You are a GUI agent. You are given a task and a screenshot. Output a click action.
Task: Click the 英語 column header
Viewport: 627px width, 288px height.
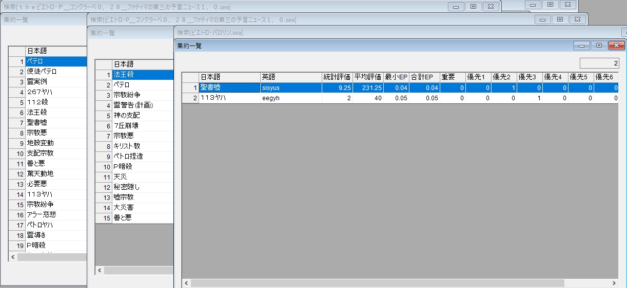[290, 77]
